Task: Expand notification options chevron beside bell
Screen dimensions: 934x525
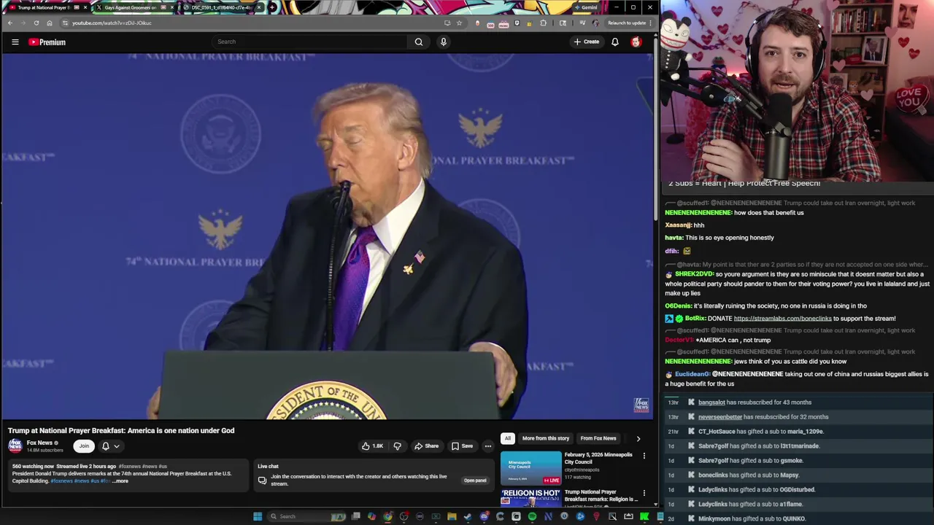Action: click(117, 446)
